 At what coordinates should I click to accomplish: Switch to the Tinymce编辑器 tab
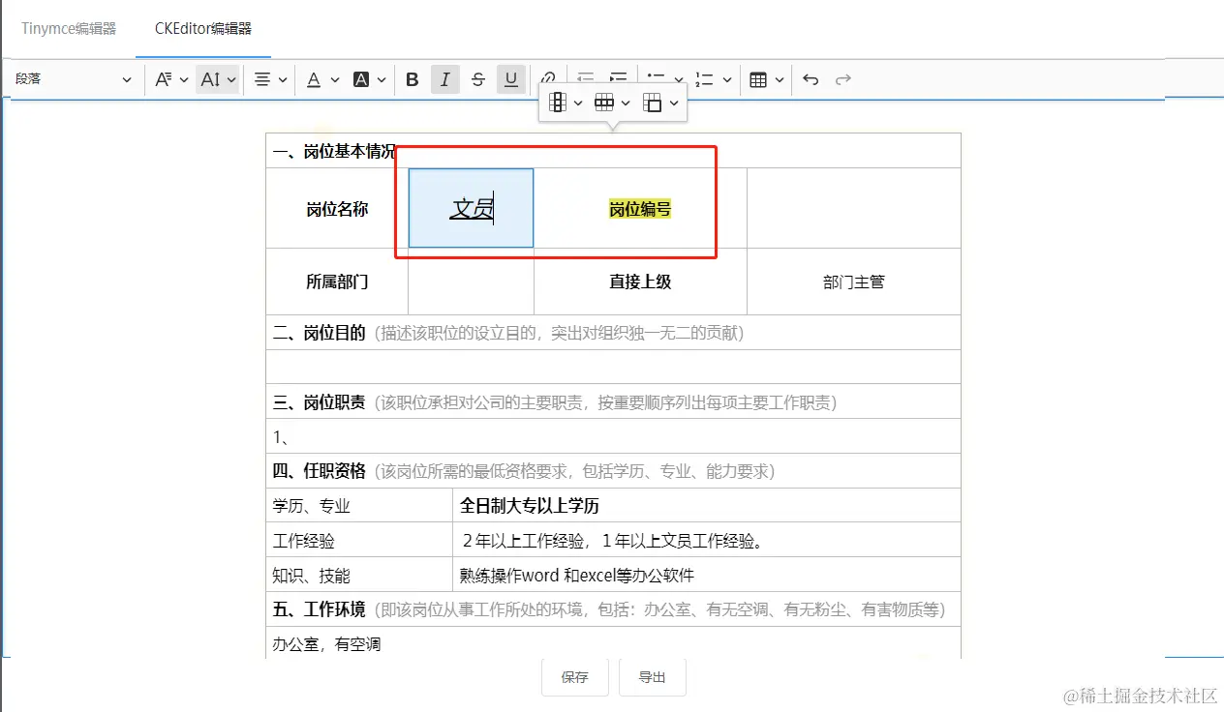[x=69, y=28]
